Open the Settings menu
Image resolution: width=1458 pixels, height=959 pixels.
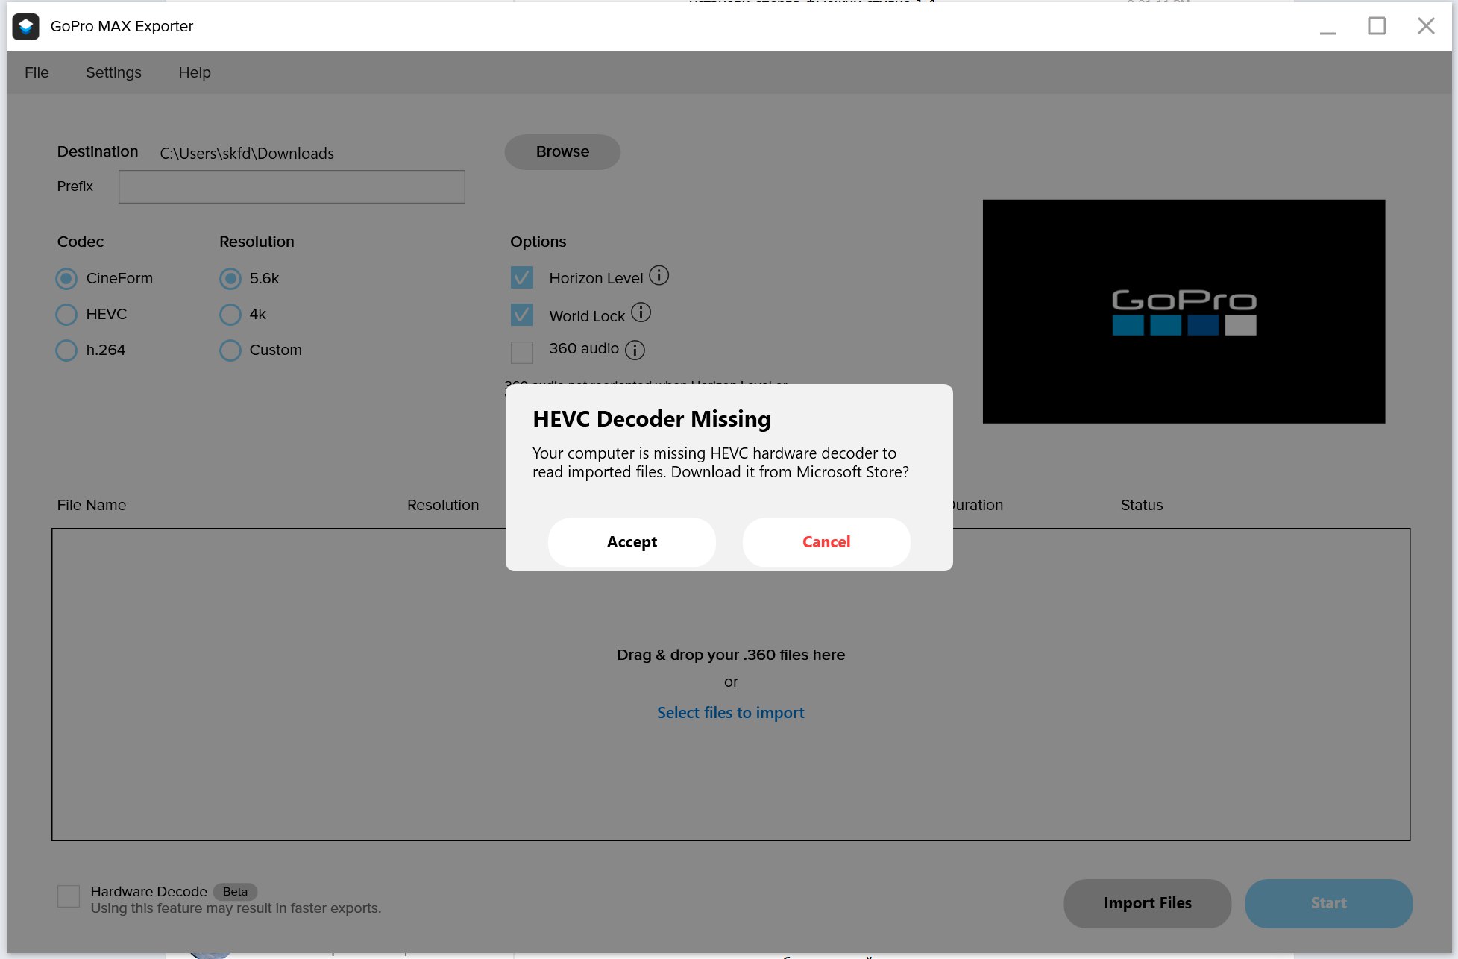click(113, 72)
